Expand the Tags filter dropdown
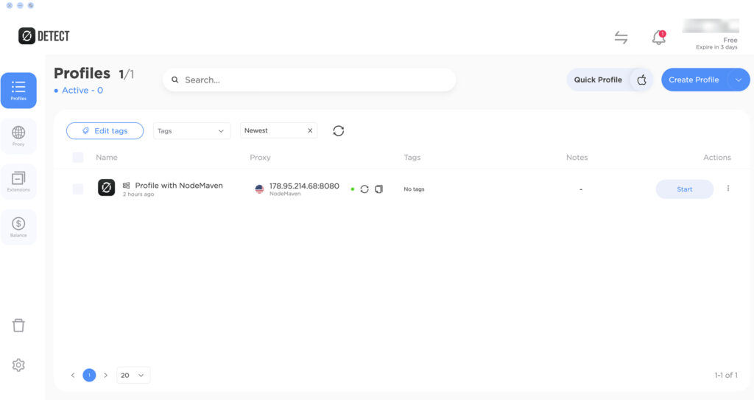Viewport: 754px width, 400px height. tap(191, 130)
